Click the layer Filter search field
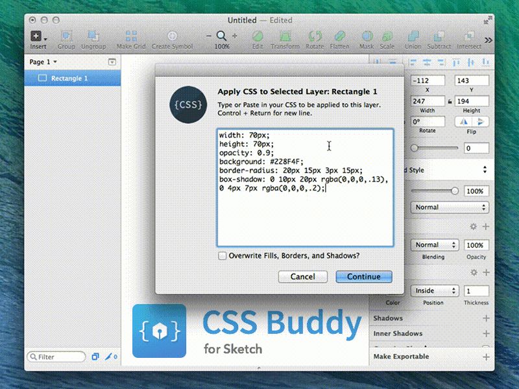 (56, 357)
